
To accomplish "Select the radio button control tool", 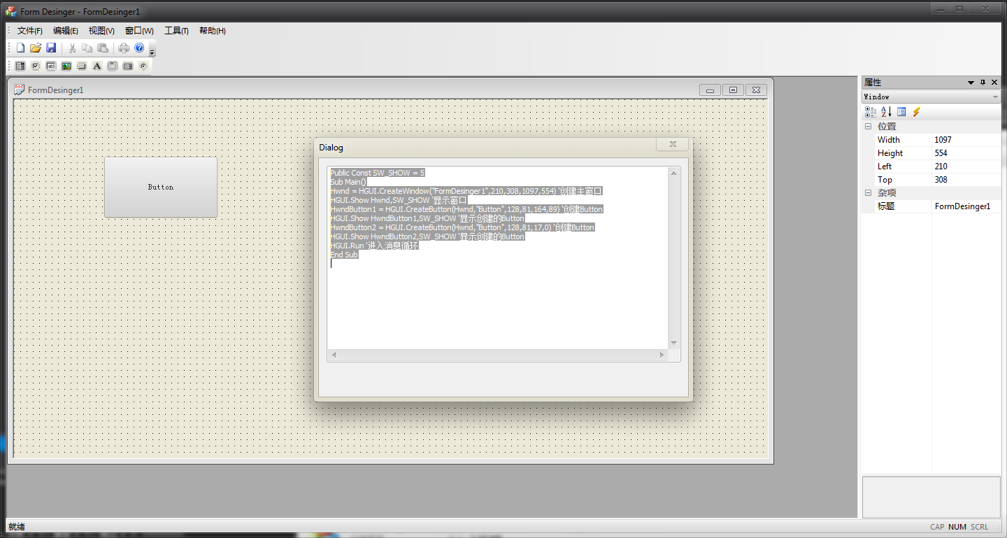I will (x=143, y=66).
